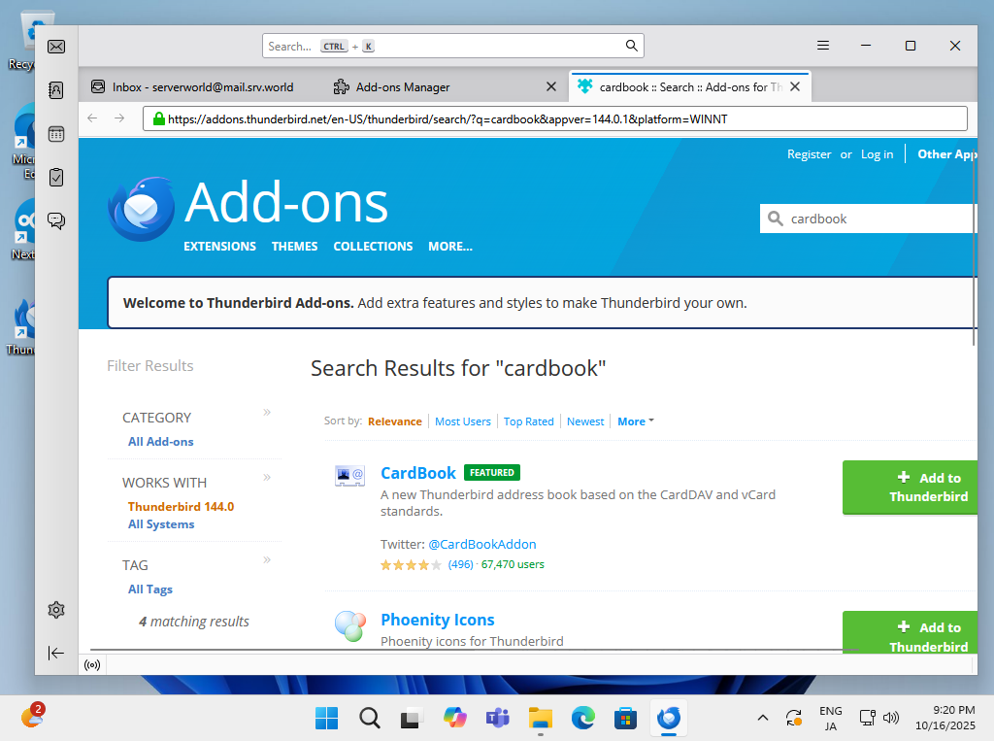Image resolution: width=994 pixels, height=741 pixels.
Task: Collapse the CATEGORY filter section
Action: pos(267,413)
